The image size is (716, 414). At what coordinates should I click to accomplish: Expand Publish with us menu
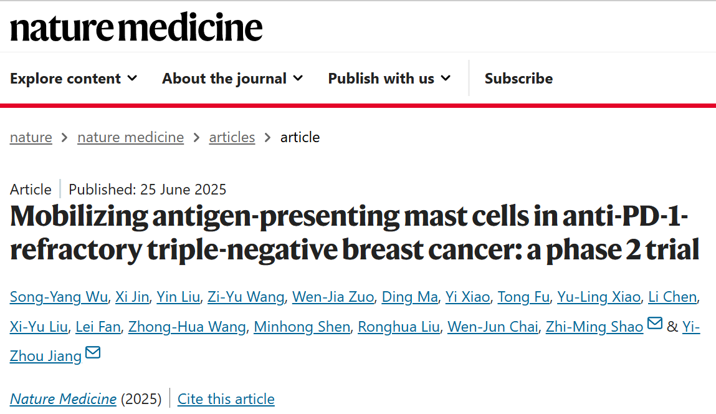point(389,79)
